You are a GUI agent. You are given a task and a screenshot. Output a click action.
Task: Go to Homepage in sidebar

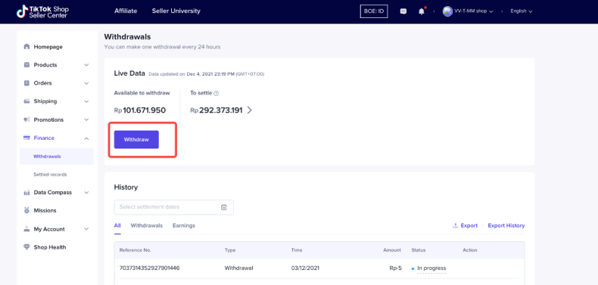point(48,47)
